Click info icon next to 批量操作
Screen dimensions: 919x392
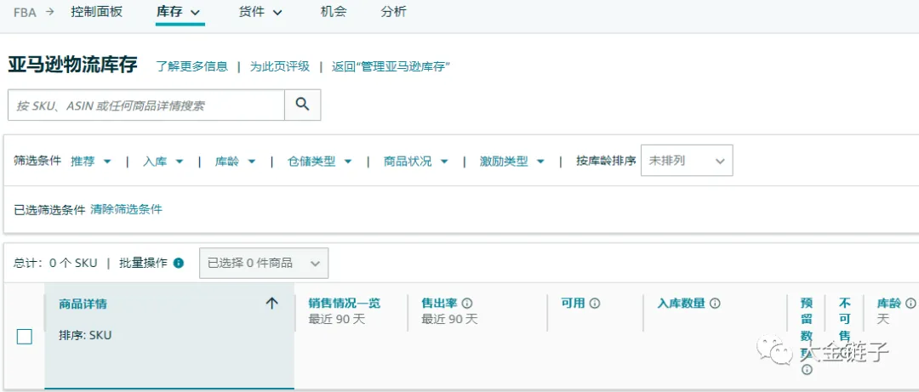(x=179, y=263)
